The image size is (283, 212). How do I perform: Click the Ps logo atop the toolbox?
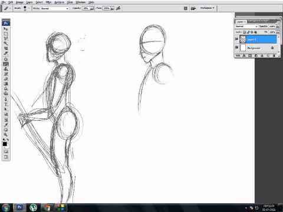point(6,23)
